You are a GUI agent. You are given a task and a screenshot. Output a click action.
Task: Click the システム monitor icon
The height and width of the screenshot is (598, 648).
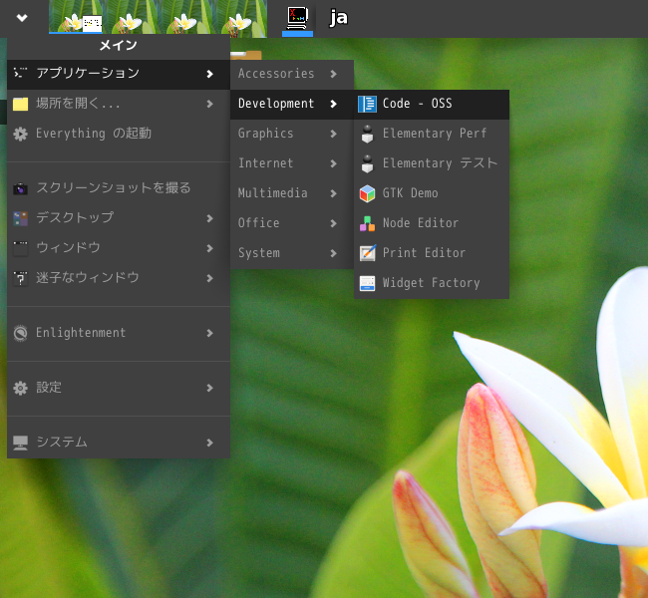pyautogui.click(x=20, y=443)
